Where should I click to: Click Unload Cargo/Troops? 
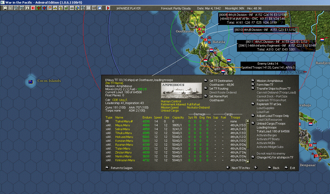pos(271,124)
